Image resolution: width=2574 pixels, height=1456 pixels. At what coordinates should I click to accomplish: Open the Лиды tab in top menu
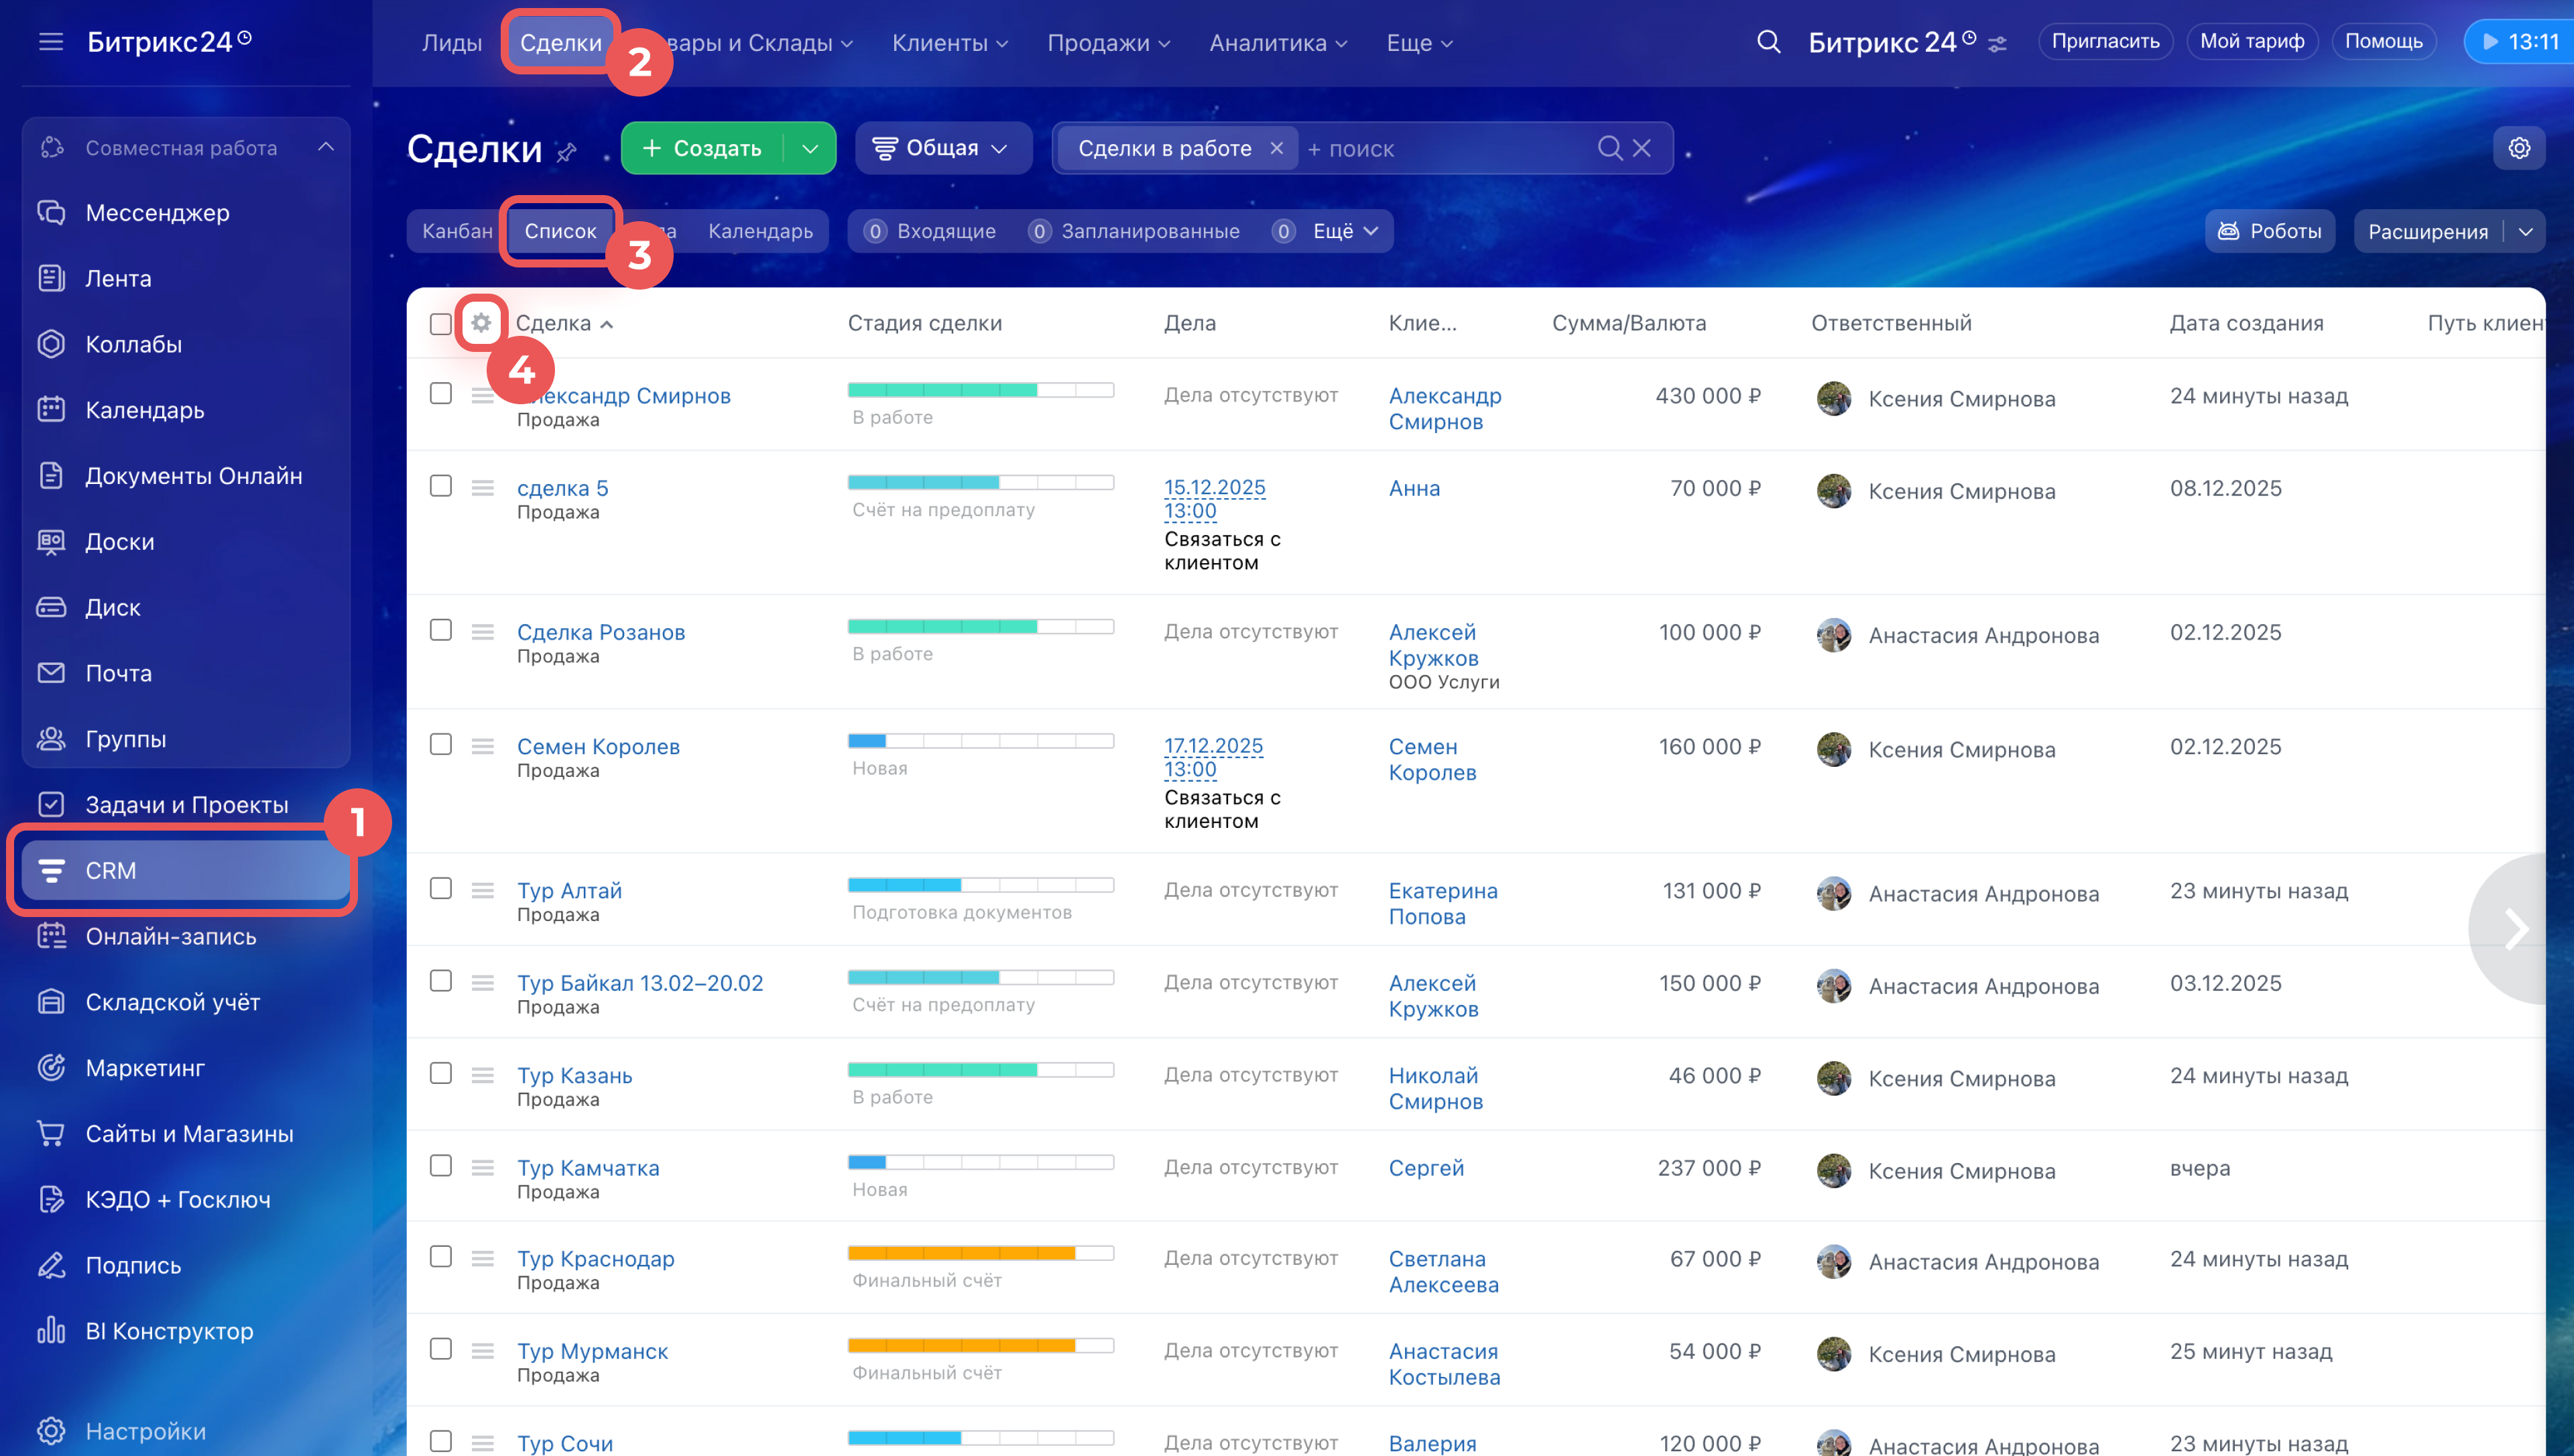452,43
